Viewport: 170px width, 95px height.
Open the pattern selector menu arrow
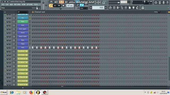(91, 8)
